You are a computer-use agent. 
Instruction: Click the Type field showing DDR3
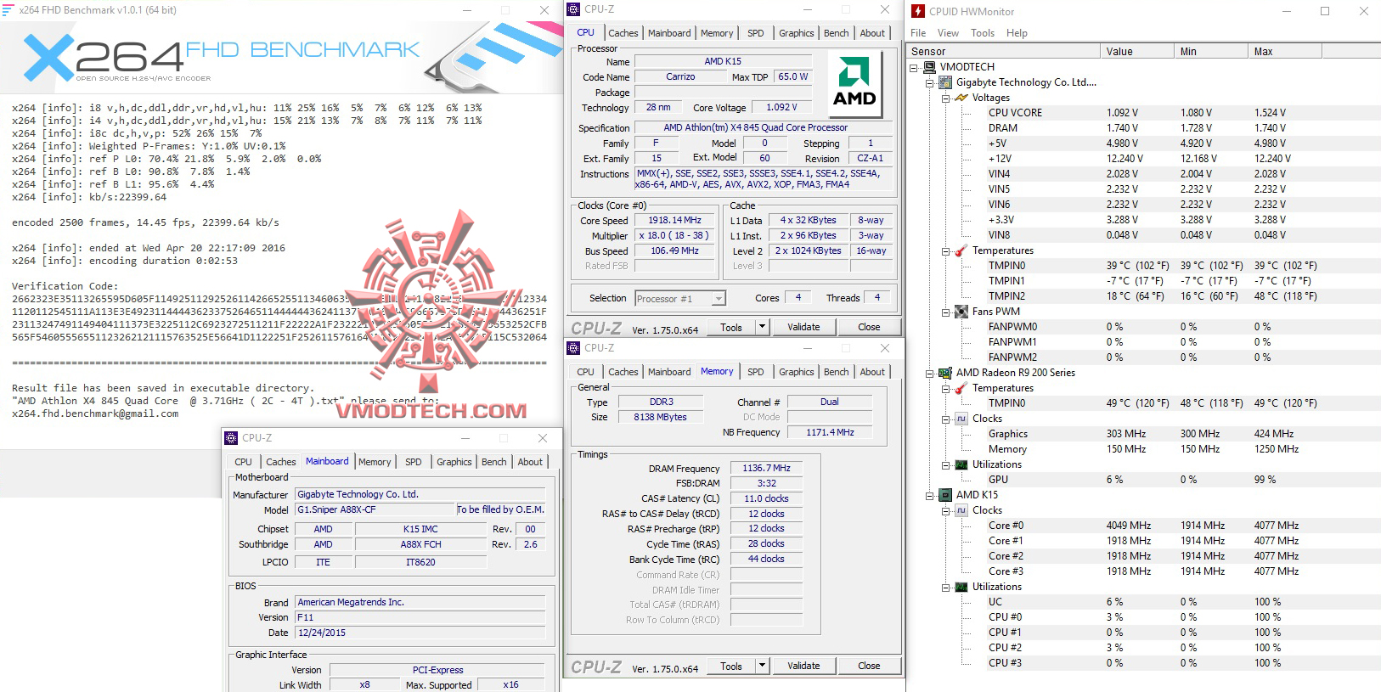(662, 402)
